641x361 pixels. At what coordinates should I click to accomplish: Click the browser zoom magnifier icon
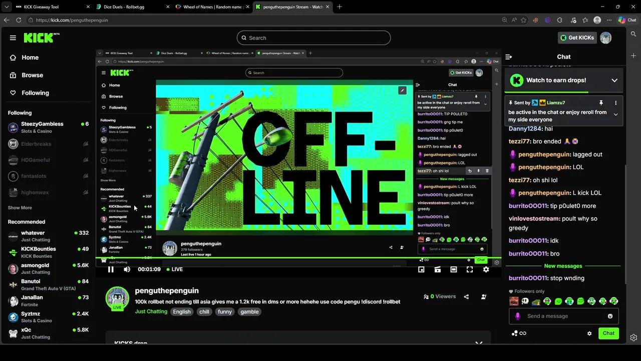pos(504,20)
